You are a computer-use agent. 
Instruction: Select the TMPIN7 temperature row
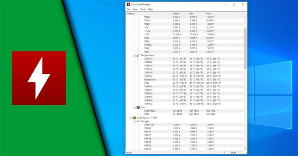185,76
